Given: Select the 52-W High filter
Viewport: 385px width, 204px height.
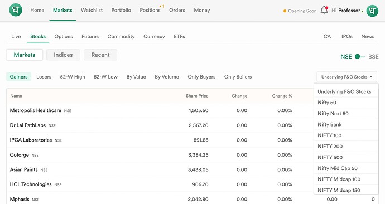Looking at the screenshot, I should (x=73, y=77).
